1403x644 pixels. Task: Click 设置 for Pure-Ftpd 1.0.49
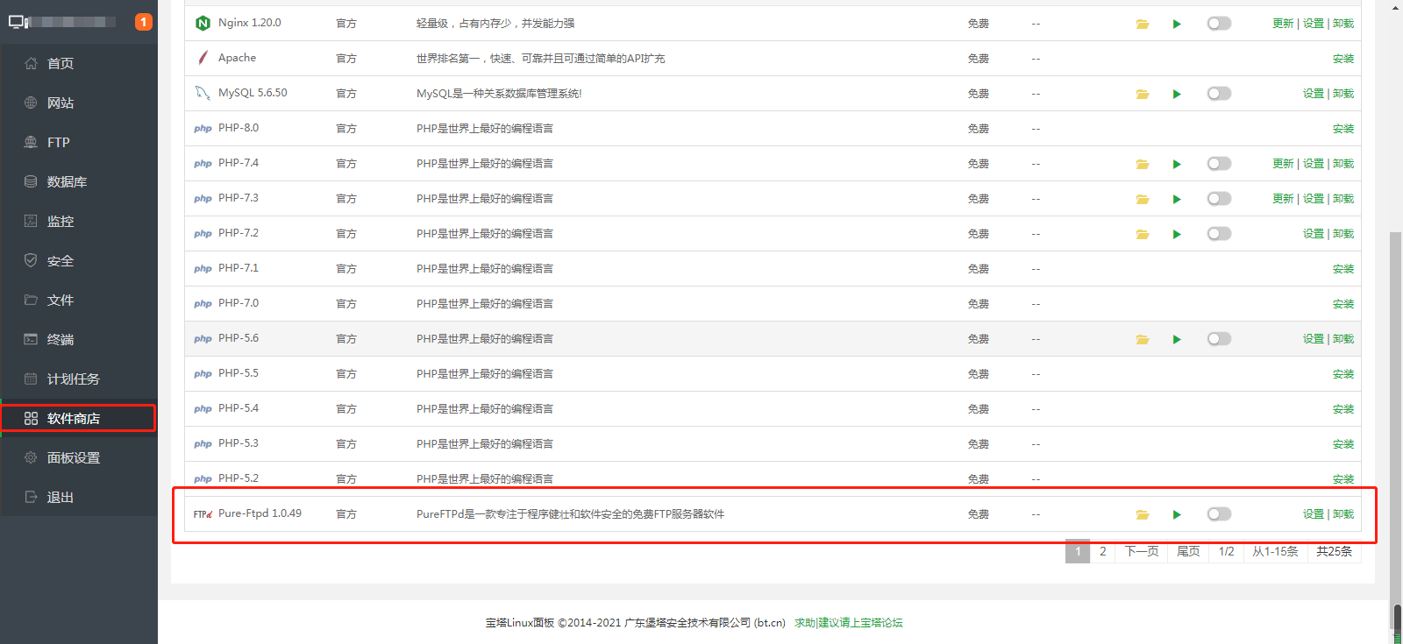coord(1314,514)
